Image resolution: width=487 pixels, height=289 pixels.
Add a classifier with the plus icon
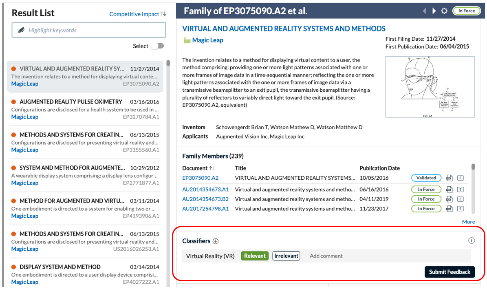(216, 241)
